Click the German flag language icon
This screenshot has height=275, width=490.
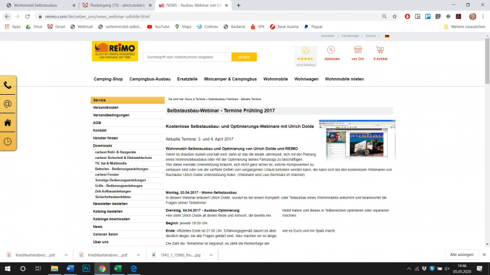click(x=387, y=36)
